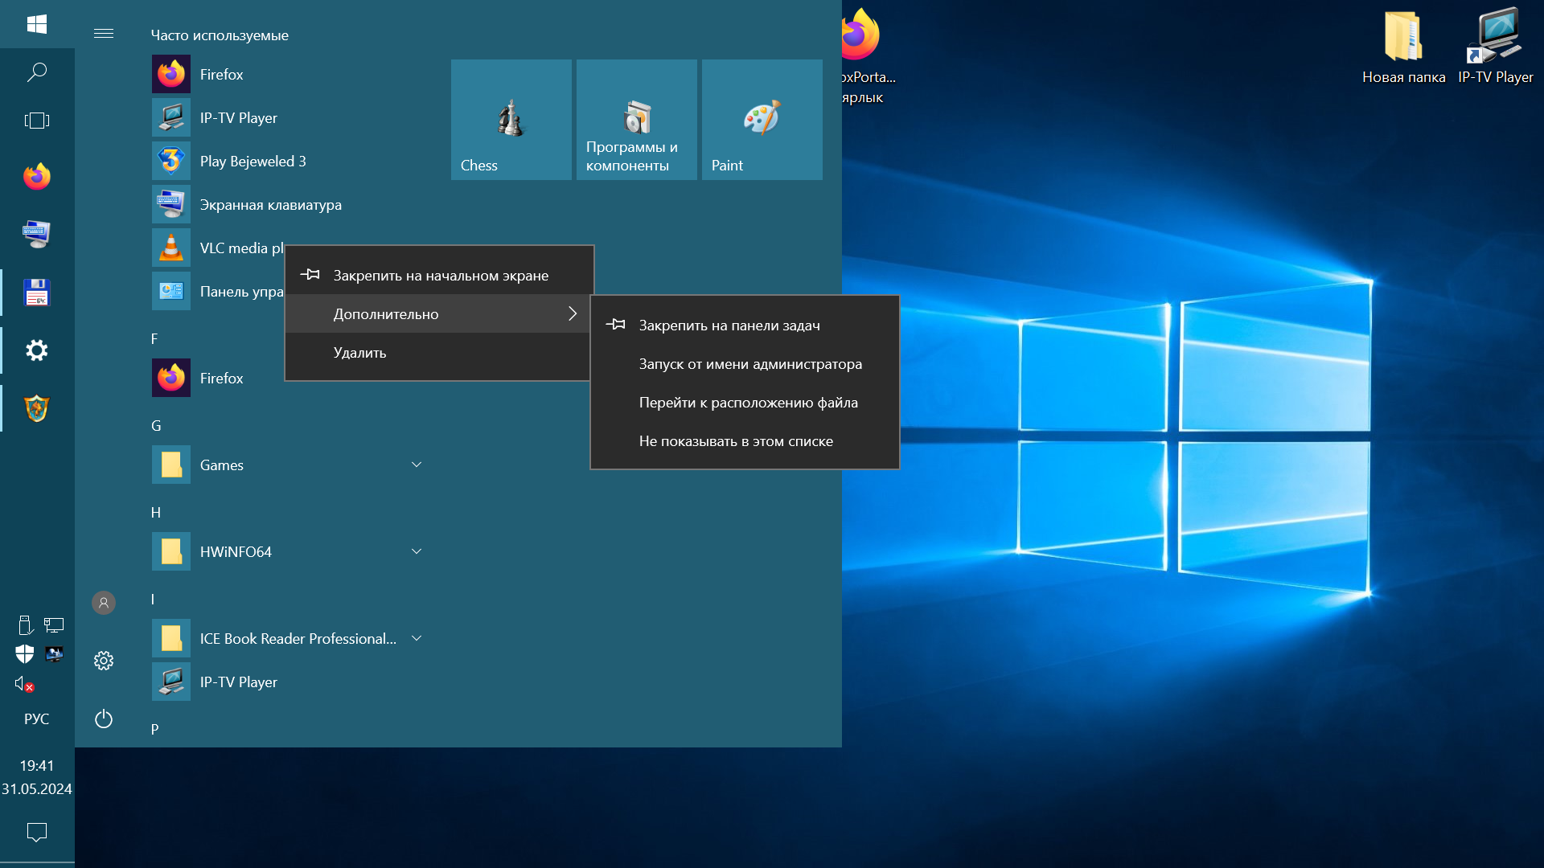The image size is (1544, 868).
Task: Click the taskbar search magnifier icon
Action: point(37,72)
